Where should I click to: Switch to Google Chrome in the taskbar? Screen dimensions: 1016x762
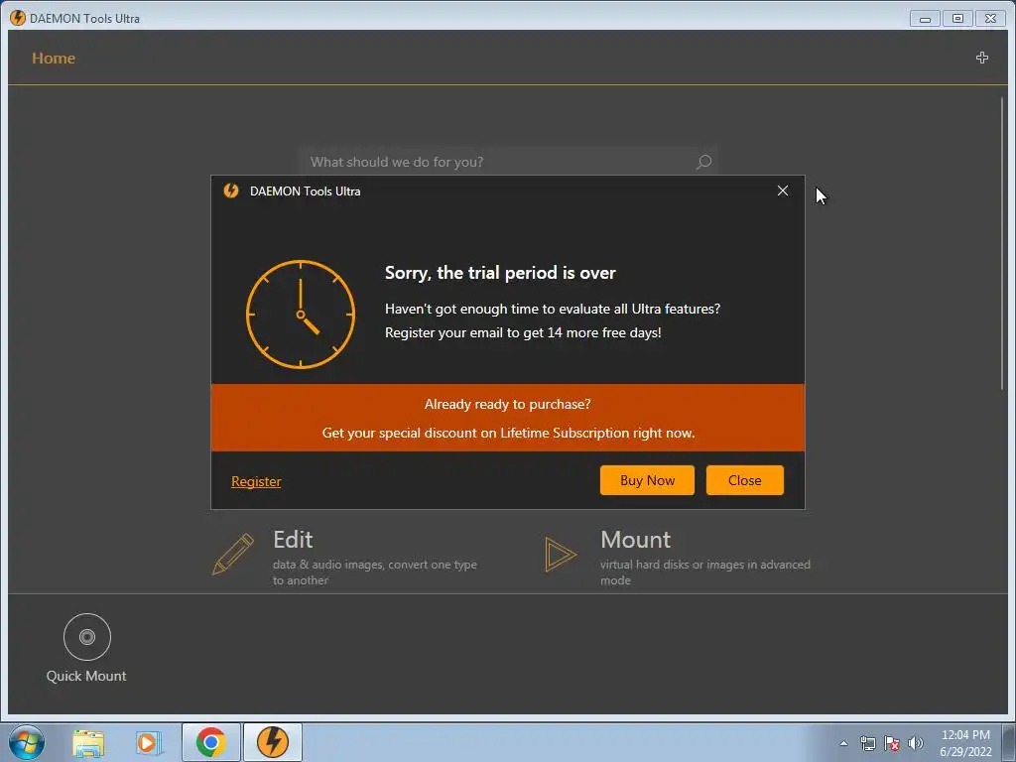[x=211, y=742]
